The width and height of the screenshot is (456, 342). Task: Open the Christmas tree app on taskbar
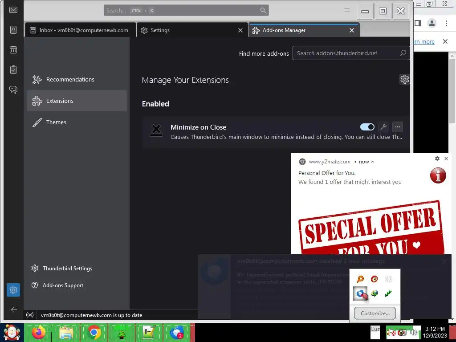tap(122, 332)
